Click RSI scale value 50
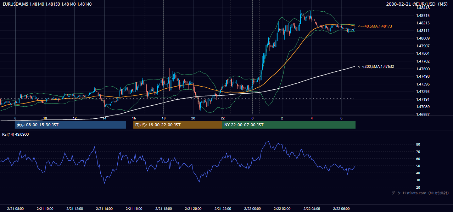Viewport: 453px width, 212px height. (418, 166)
